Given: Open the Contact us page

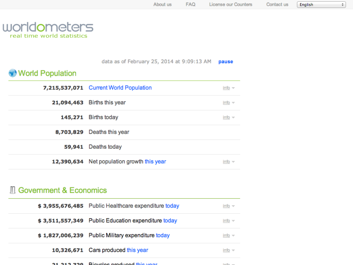Looking at the screenshot, I should click(277, 4).
